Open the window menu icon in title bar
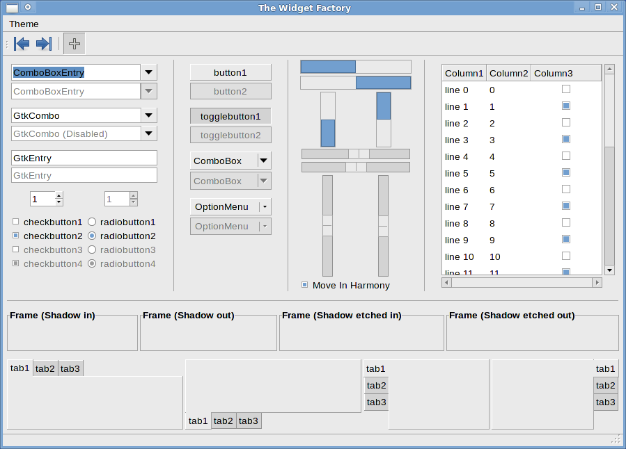This screenshot has height=449, width=626. click(x=12, y=8)
